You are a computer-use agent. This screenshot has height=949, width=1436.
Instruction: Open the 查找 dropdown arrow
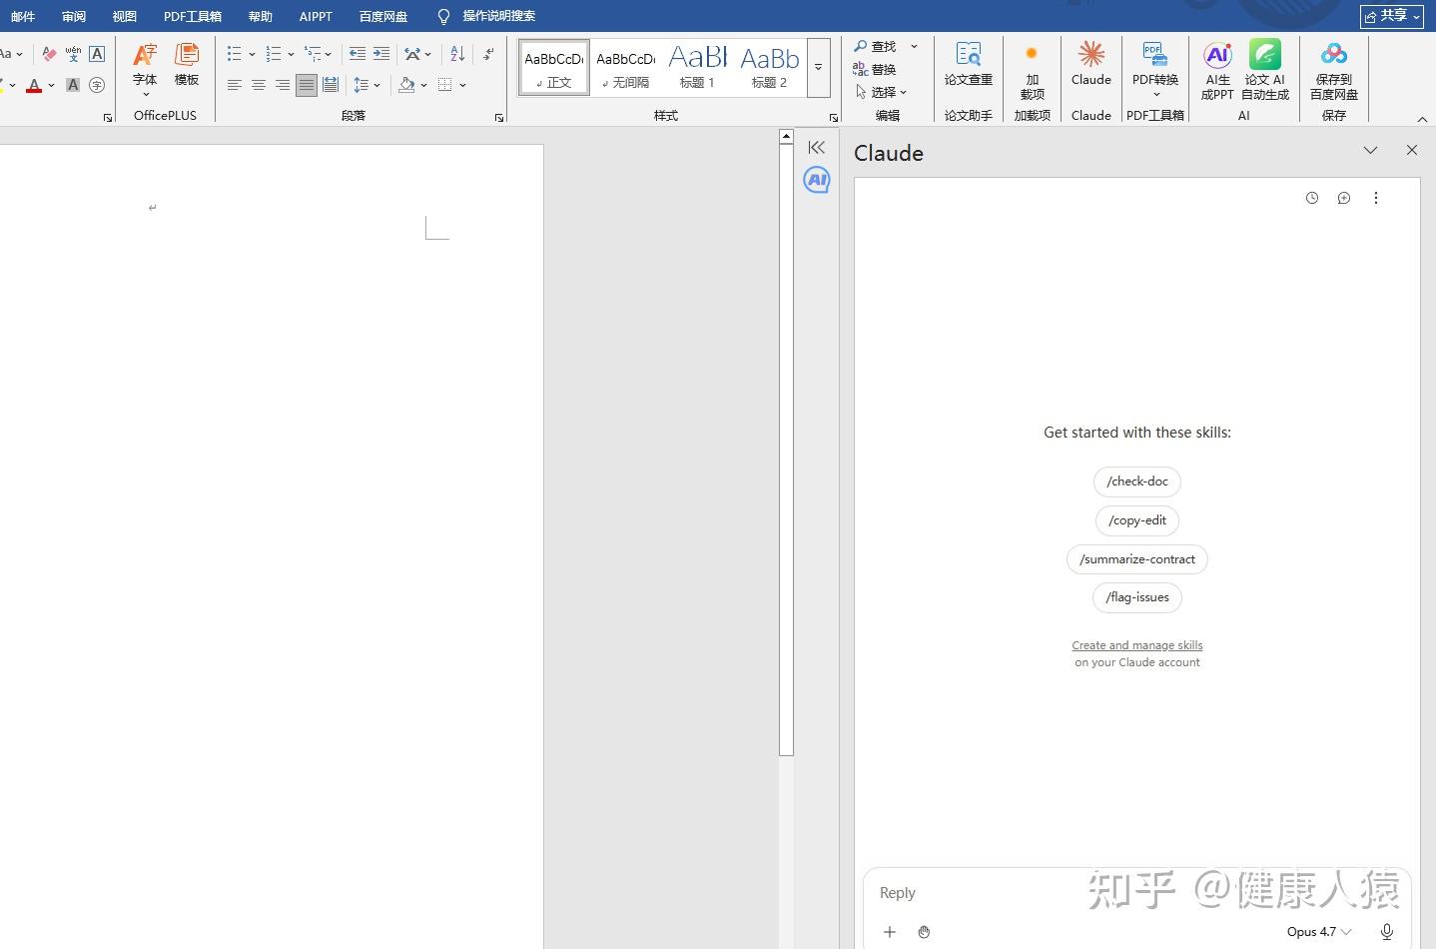tap(914, 46)
